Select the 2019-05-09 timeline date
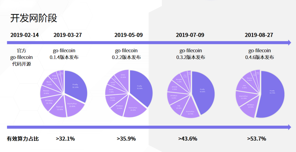The width and height of the screenshot is (296, 152). click(x=129, y=35)
